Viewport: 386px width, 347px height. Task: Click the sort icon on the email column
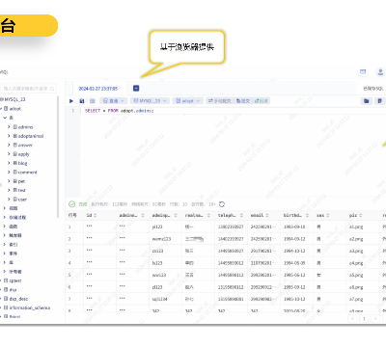click(267, 215)
